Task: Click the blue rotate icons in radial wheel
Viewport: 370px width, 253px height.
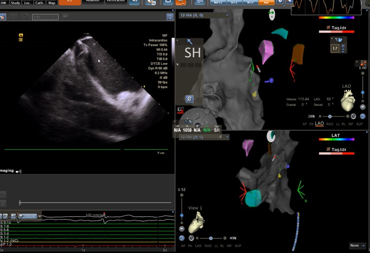Action: click(x=188, y=122)
